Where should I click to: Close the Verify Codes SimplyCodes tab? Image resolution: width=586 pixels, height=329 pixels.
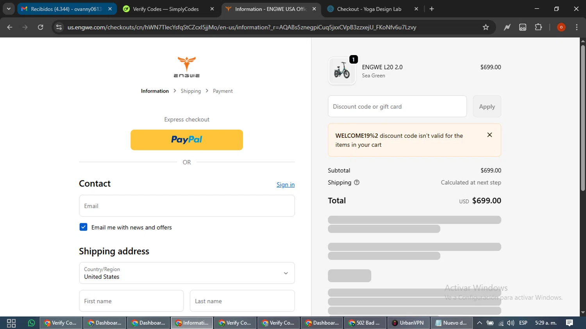[x=212, y=9]
